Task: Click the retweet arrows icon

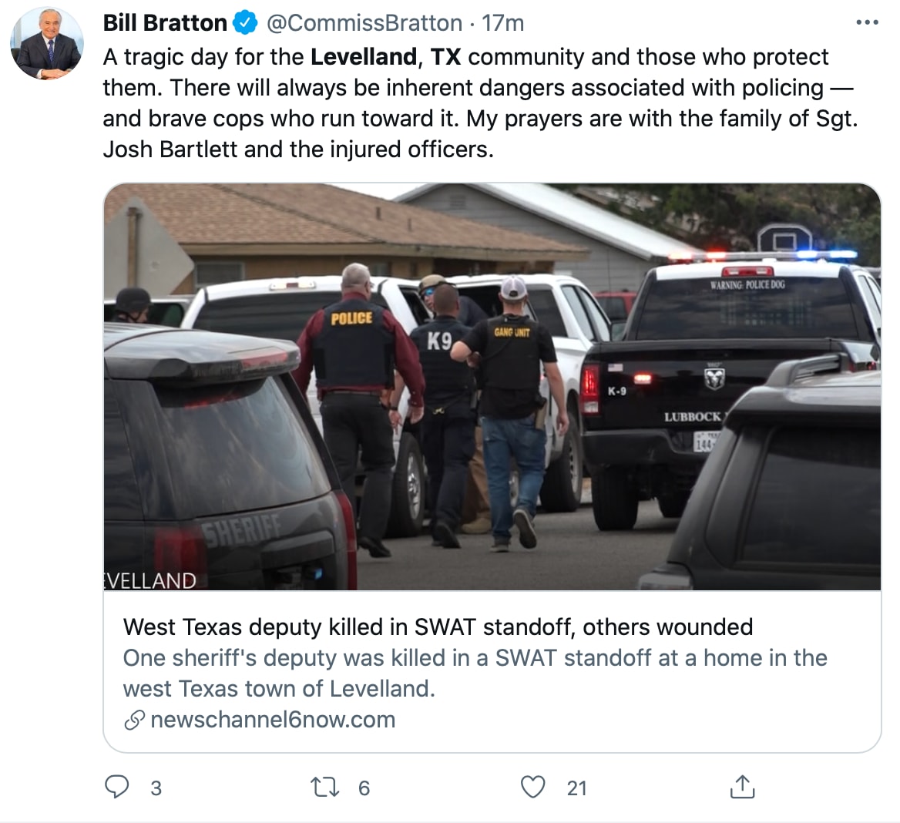Action: 325,788
